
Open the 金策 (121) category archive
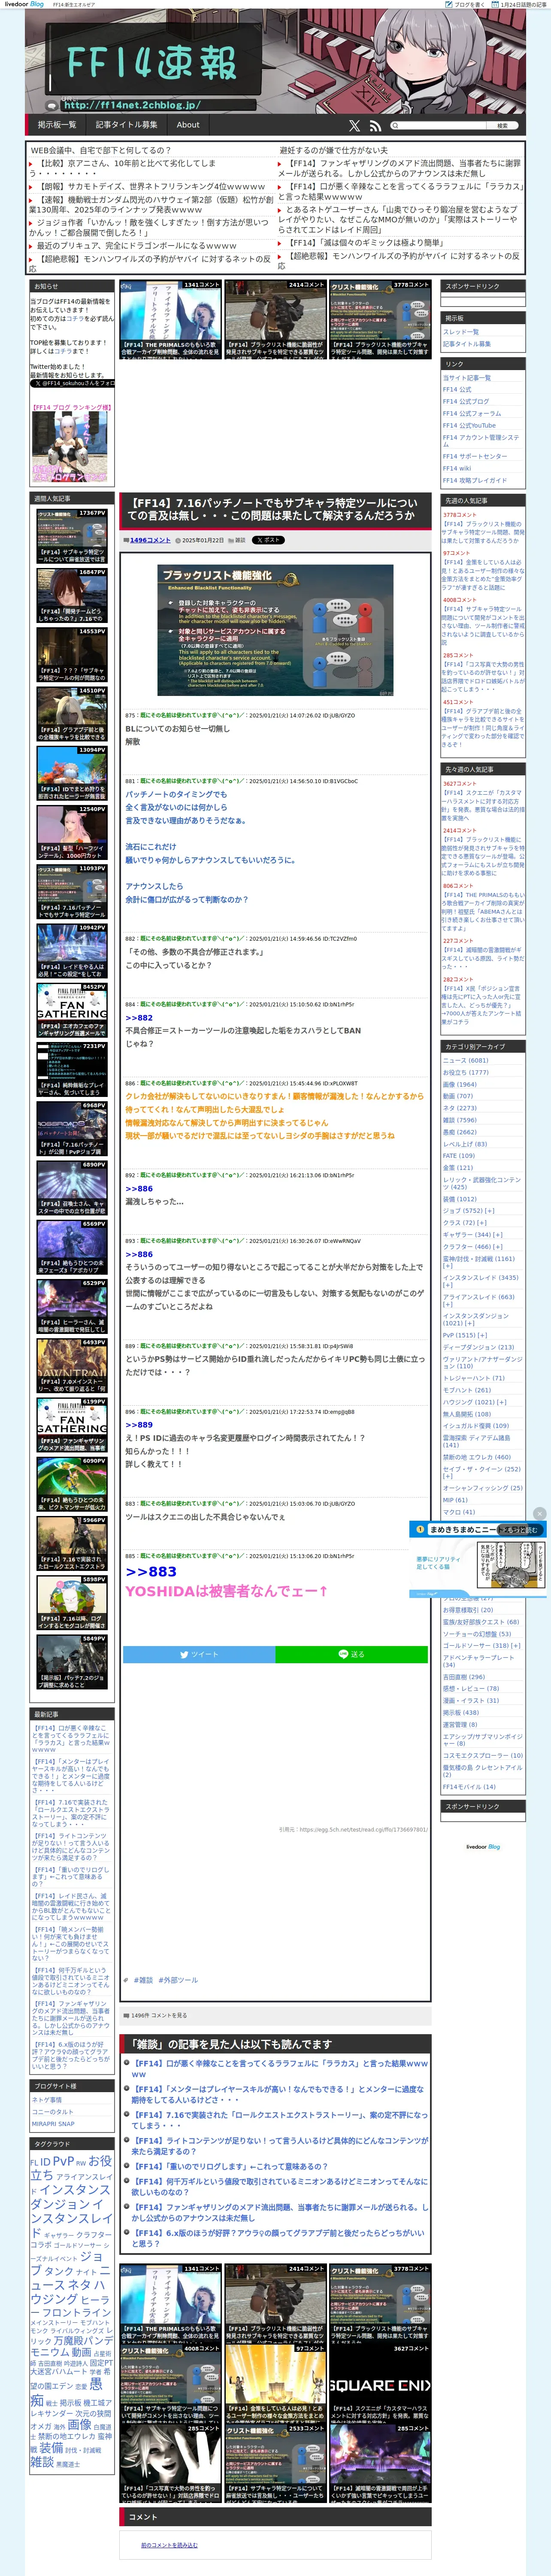458,1167
